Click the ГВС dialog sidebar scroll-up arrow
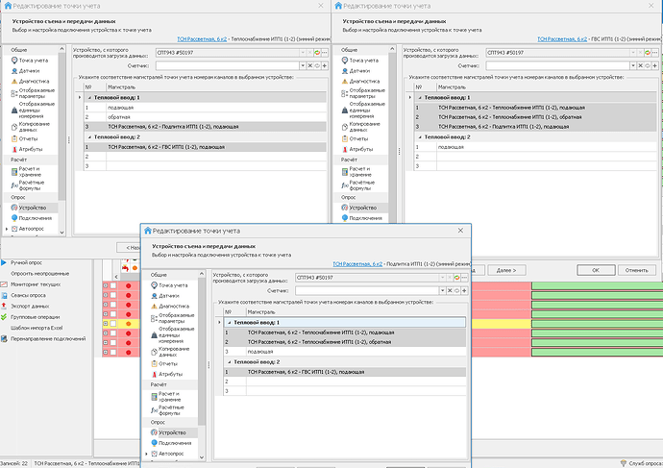The width and height of the screenshot is (663, 468). [x=392, y=49]
